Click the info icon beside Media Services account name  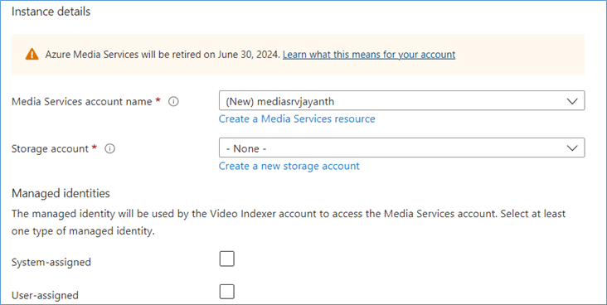click(174, 101)
